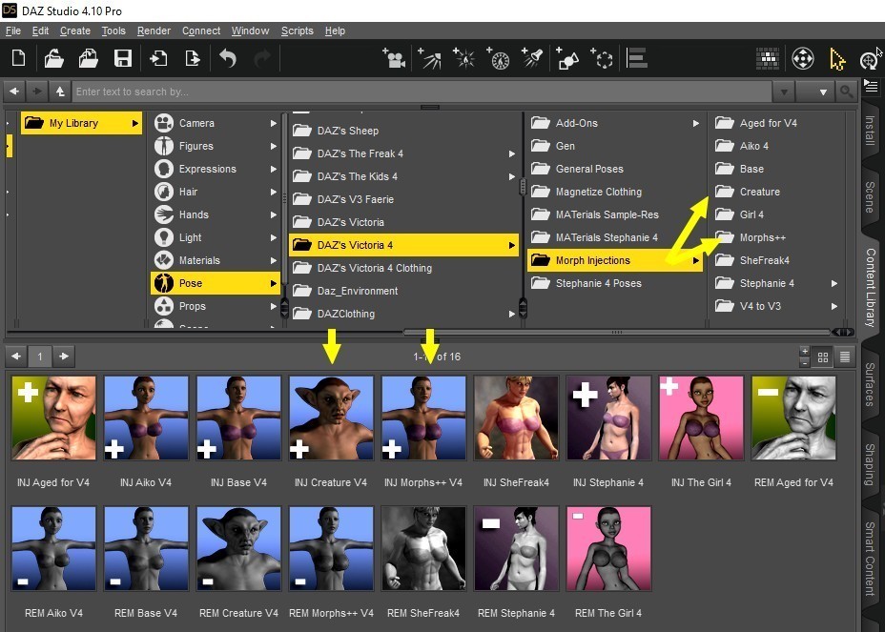The height and width of the screenshot is (632, 885).
Task: Open the Scripts menu
Action: point(298,31)
